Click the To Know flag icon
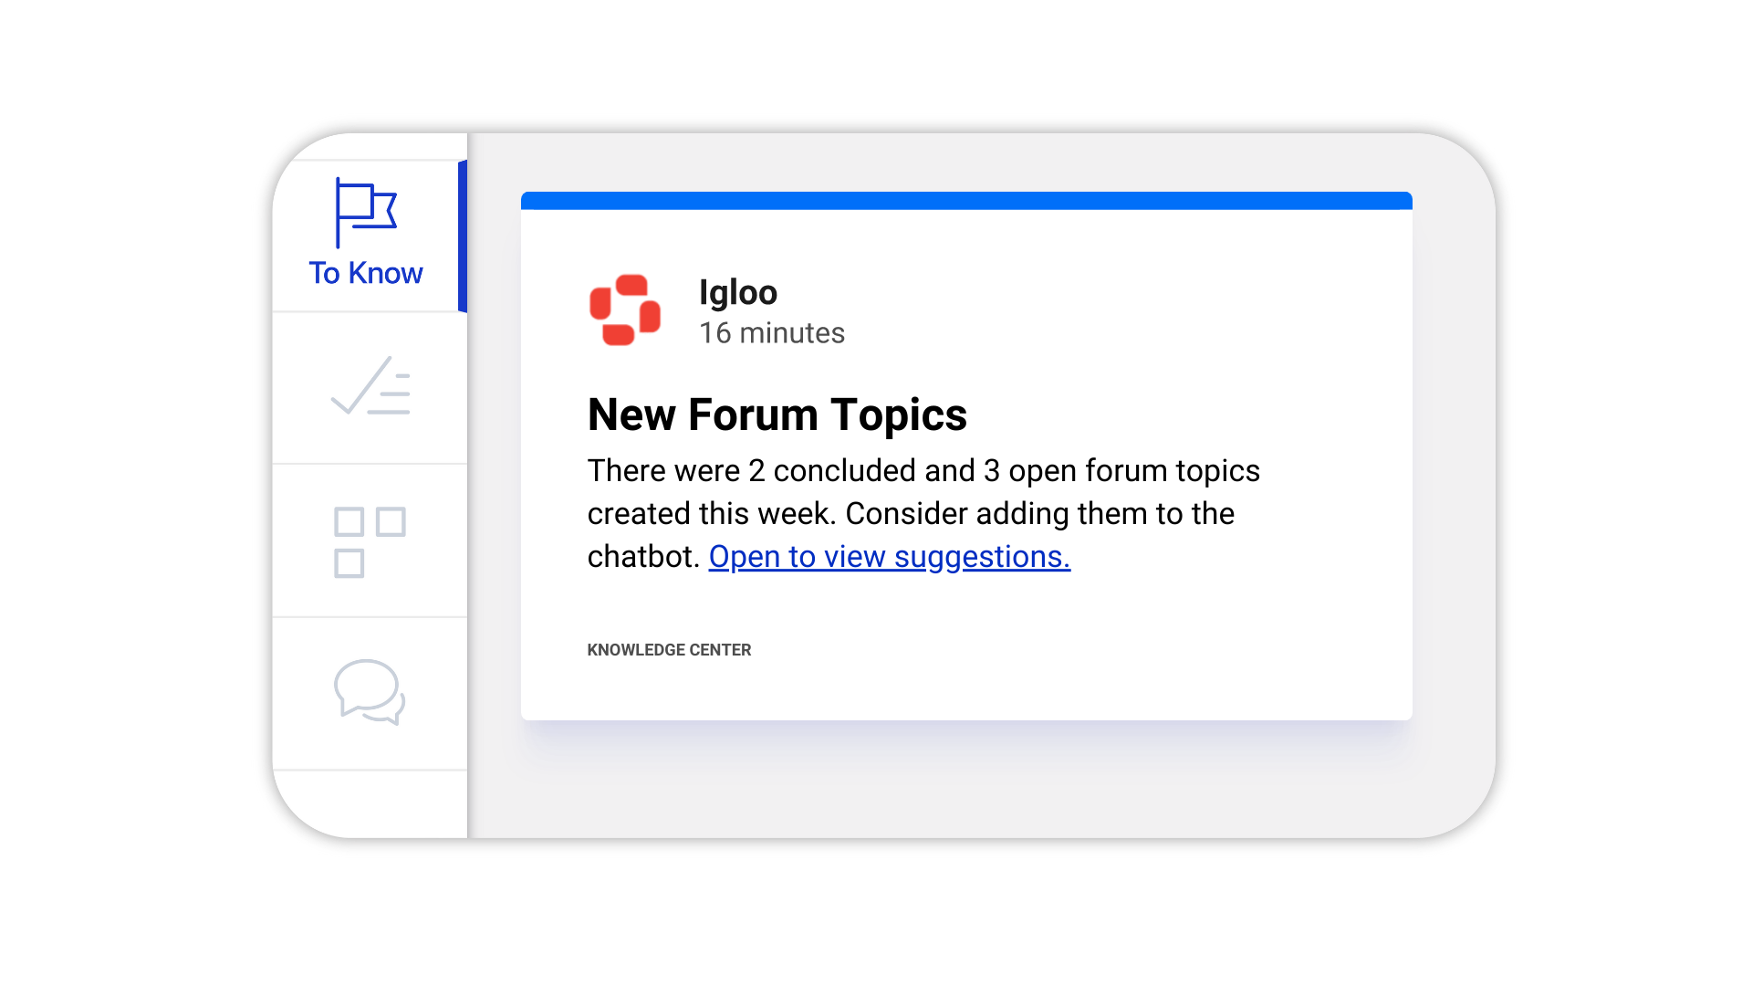 point(365,212)
